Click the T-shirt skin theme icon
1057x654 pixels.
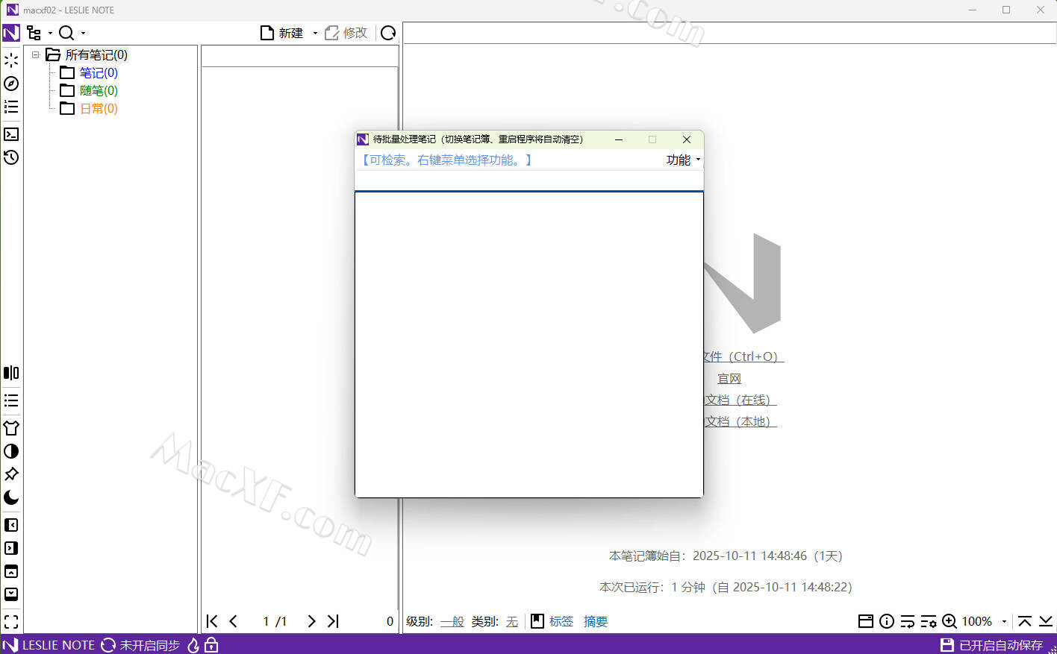(x=11, y=428)
